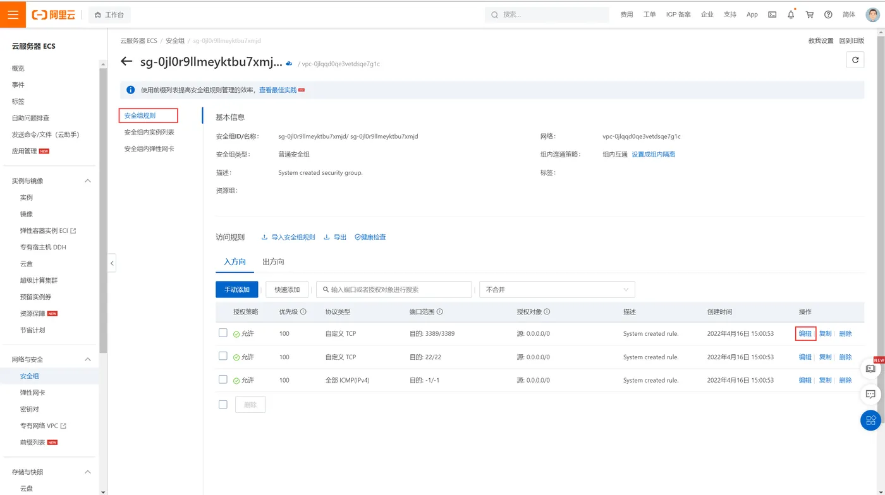Screen dimensions: 885x495
Task: Click the top bar search field
Action: pyautogui.click(x=546, y=15)
